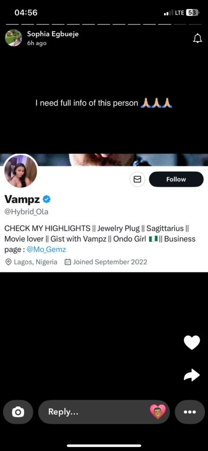Like the story with the heart icon
The width and height of the screenshot is (208, 451).
tap(192, 343)
